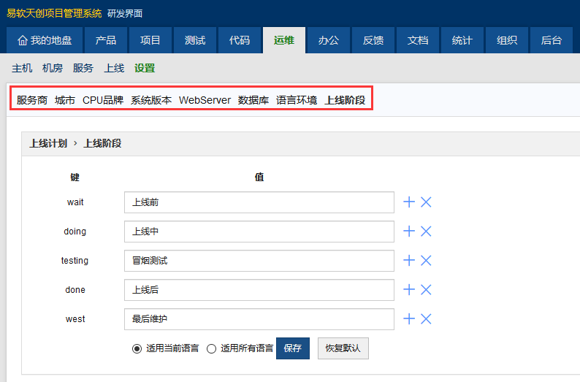Click the done value field containing 上线后
Image resolution: width=580 pixels, height=382 pixels.
259,290
